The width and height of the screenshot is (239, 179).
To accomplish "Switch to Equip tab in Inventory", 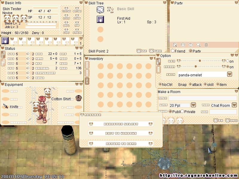I will click(87, 73).
